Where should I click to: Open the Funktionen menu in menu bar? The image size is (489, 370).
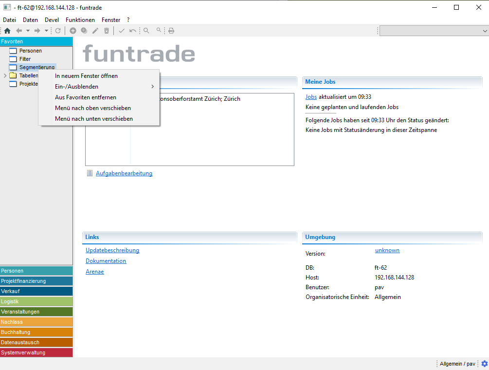[80, 20]
